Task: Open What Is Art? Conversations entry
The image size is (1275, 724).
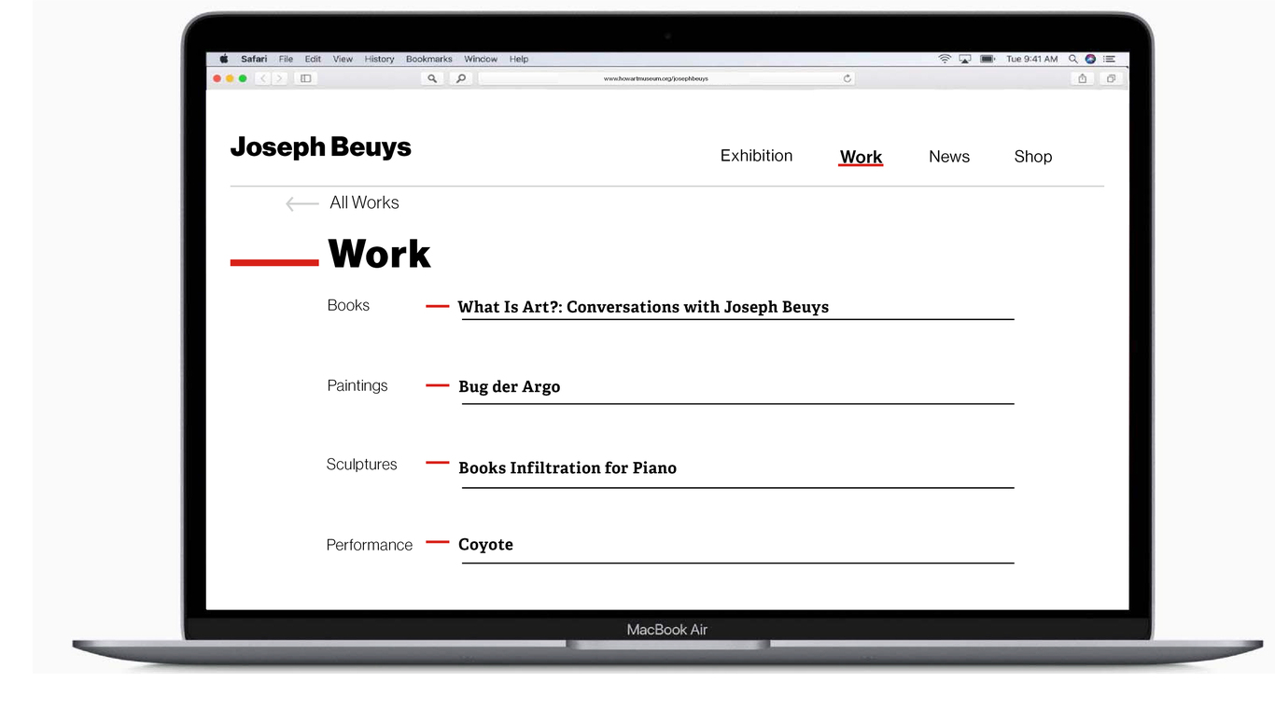Action: [643, 307]
